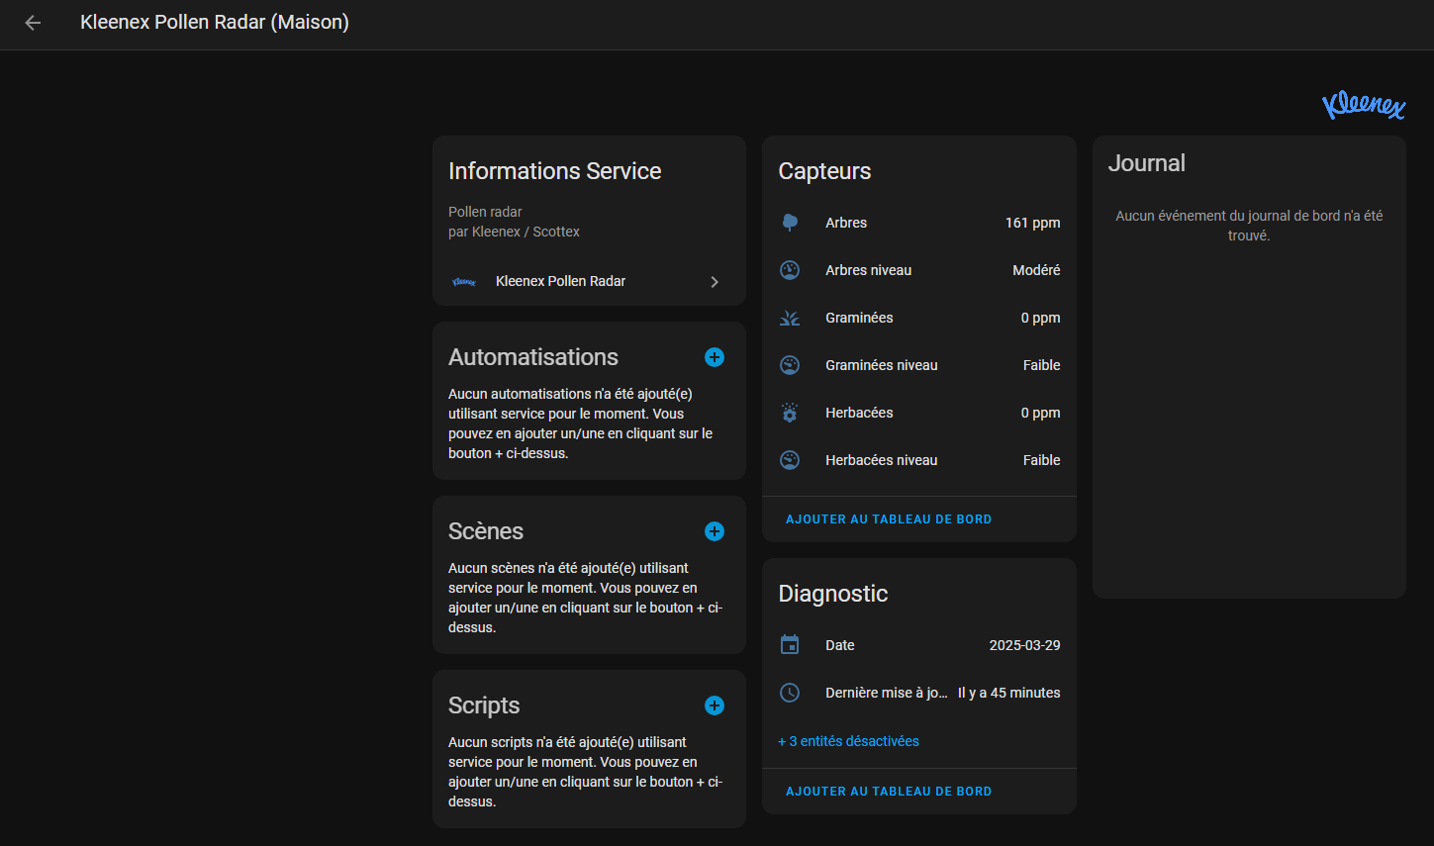Add Diagnostic entities to dashboard

[889, 792]
